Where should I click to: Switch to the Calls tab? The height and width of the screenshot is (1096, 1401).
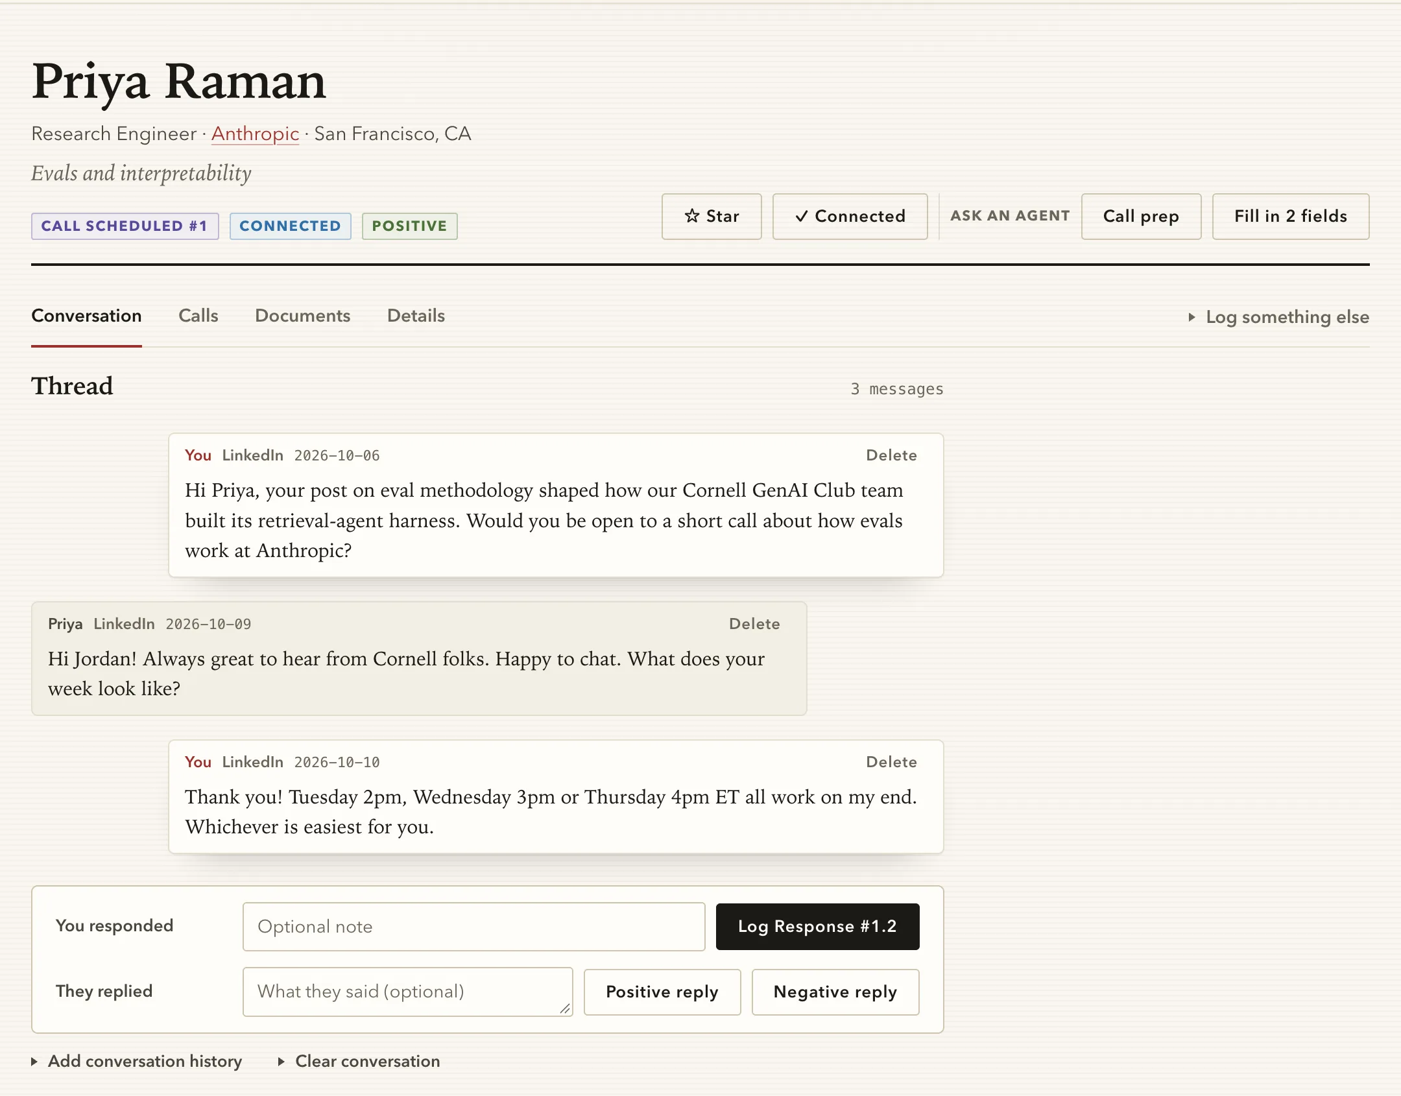point(198,316)
